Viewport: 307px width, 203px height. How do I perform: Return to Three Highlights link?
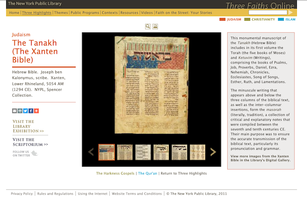[184, 173]
